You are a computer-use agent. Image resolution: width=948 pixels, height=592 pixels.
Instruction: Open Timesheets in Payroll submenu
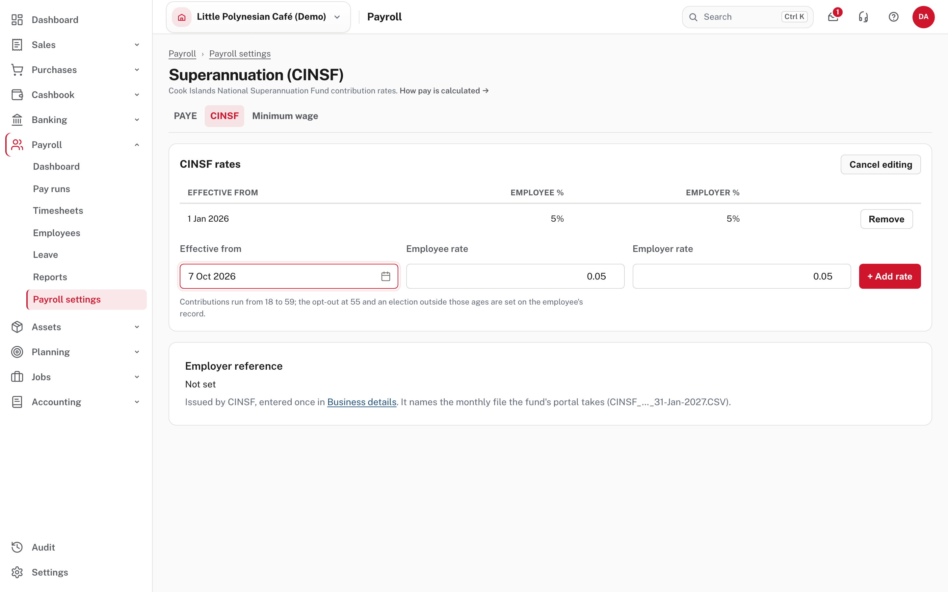coord(58,210)
